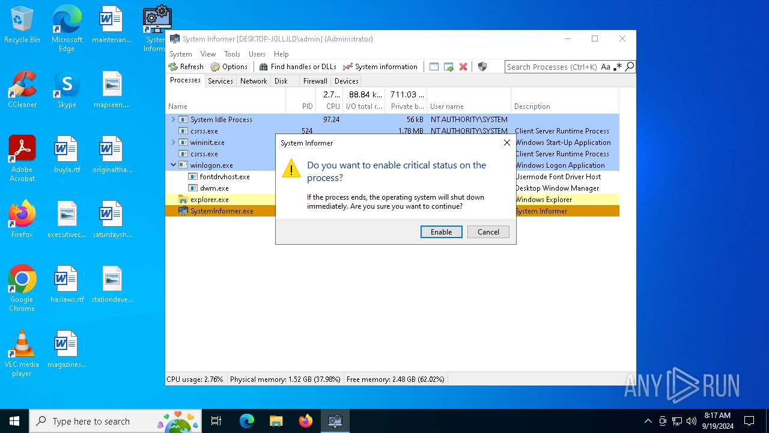The height and width of the screenshot is (433, 769).
Task: Click the find window and thread icon
Action: [448, 67]
